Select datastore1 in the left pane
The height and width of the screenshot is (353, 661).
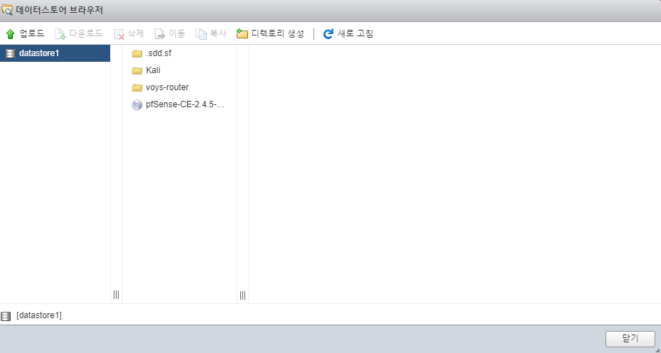click(x=55, y=53)
